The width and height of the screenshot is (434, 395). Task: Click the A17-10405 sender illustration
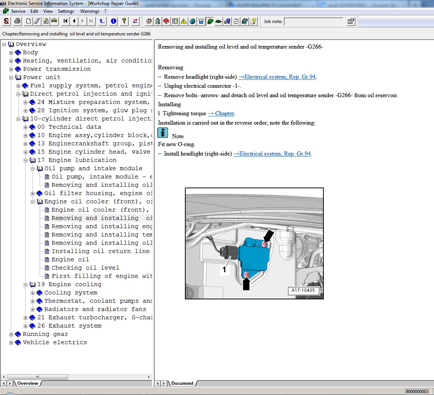tap(254, 243)
